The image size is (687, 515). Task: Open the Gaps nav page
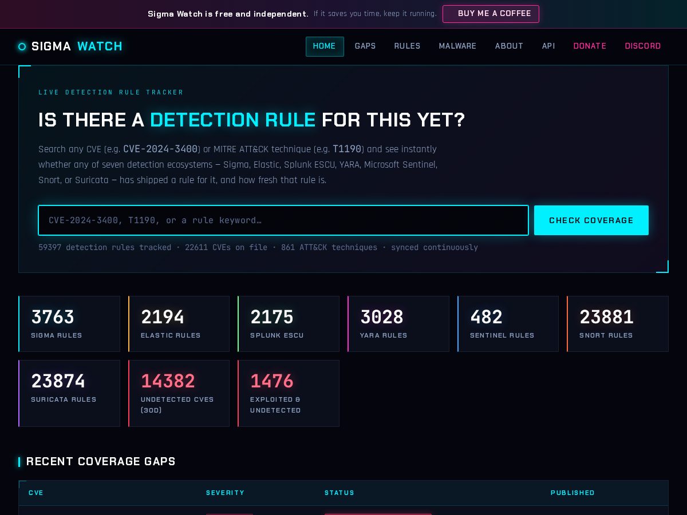pyautogui.click(x=365, y=46)
